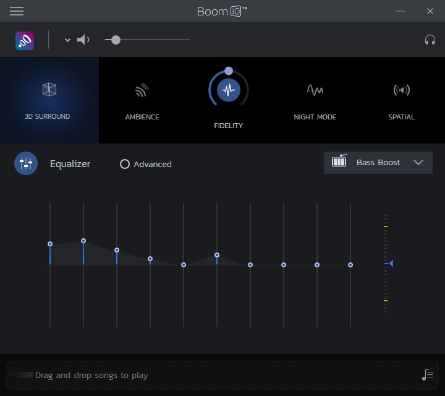Minimize the Boom 3D window

point(400,11)
